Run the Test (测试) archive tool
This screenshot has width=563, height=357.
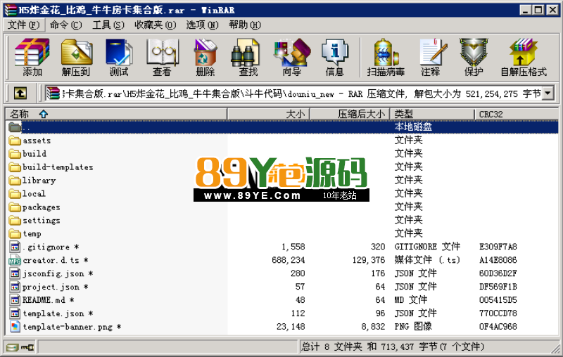point(119,57)
